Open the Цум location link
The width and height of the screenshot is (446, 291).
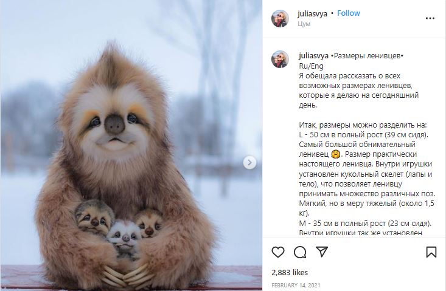(304, 24)
